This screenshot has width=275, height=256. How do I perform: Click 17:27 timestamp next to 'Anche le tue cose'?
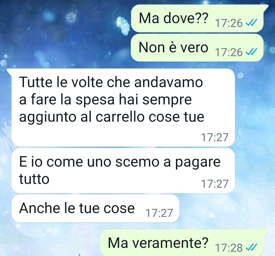tap(159, 213)
